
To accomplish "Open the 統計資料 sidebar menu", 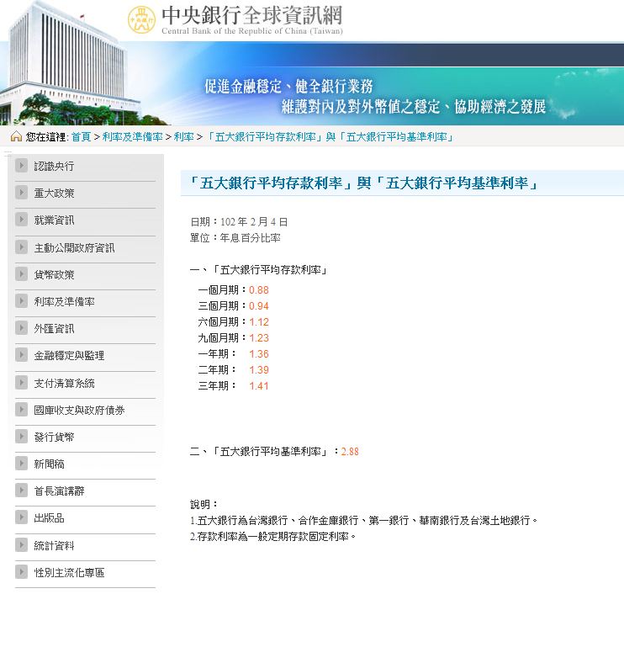I will [x=54, y=546].
